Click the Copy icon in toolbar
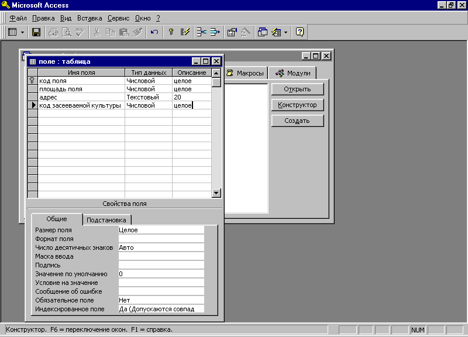 coord(110,32)
